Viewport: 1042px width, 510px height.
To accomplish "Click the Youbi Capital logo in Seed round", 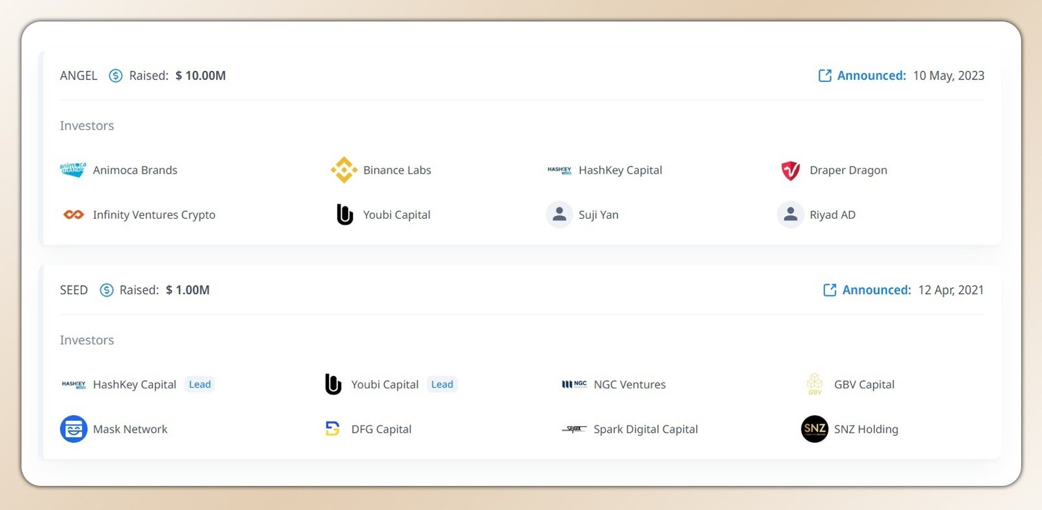I will (333, 384).
